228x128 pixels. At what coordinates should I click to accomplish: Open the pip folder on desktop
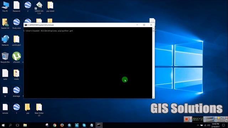pyautogui.click(x=28, y=108)
